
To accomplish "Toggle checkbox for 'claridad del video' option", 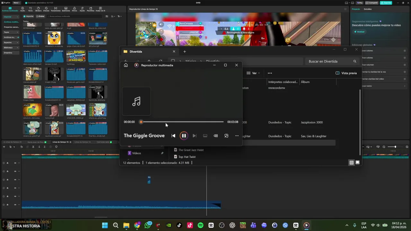I will [x=405, y=79].
